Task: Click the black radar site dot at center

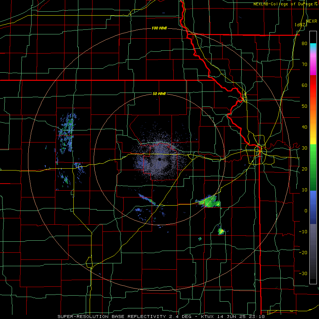Action: (160, 159)
